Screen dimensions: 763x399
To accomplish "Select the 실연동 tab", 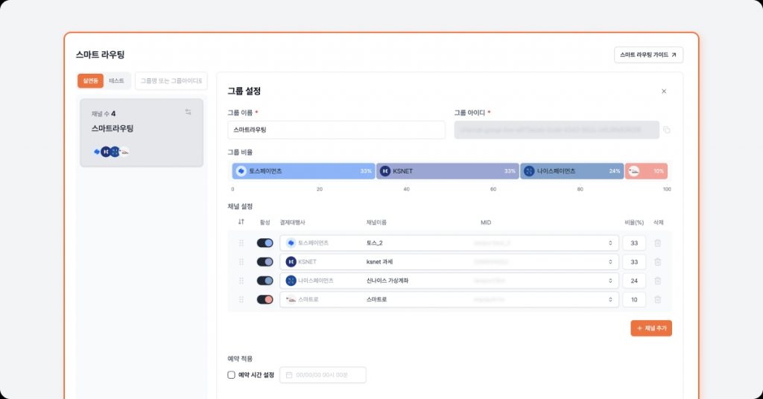I will point(91,80).
